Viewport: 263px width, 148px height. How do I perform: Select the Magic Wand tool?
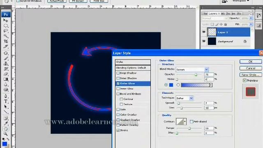[x=5, y=36]
